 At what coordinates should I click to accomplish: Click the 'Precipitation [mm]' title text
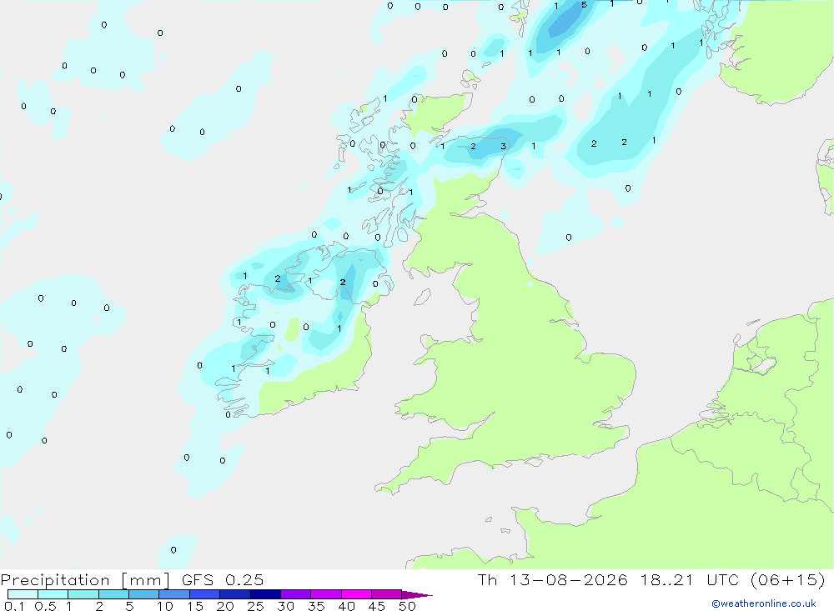(85, 580)
